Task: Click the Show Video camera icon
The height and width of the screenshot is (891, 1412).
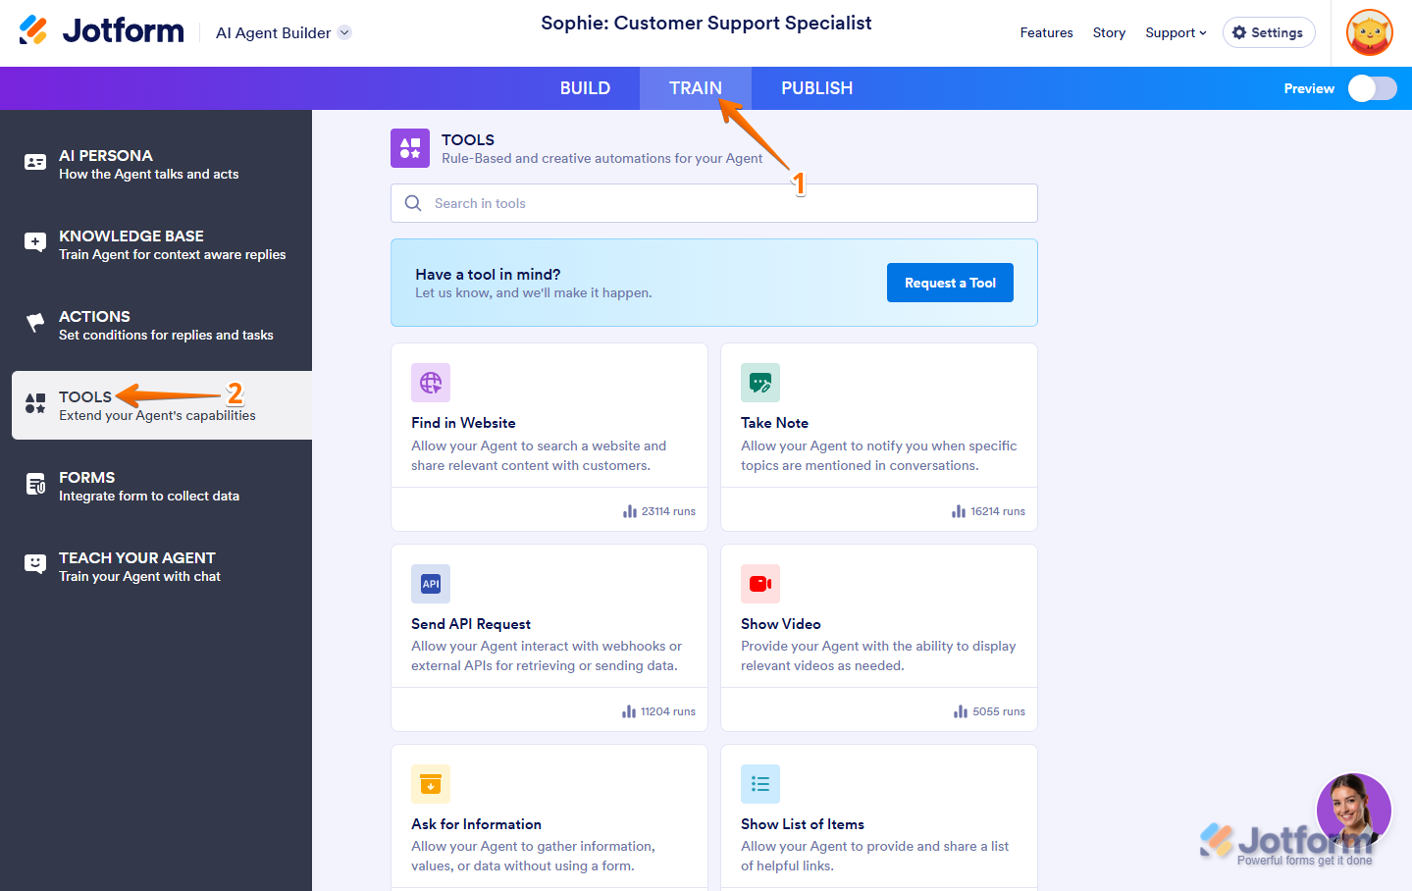Action: point(760,584)
